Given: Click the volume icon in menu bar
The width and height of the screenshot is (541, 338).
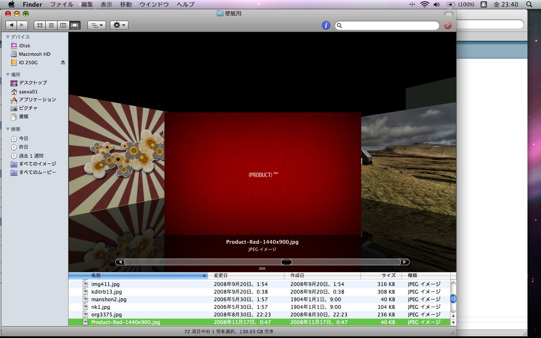Looking at the screenshot, I should coord(437,5).
